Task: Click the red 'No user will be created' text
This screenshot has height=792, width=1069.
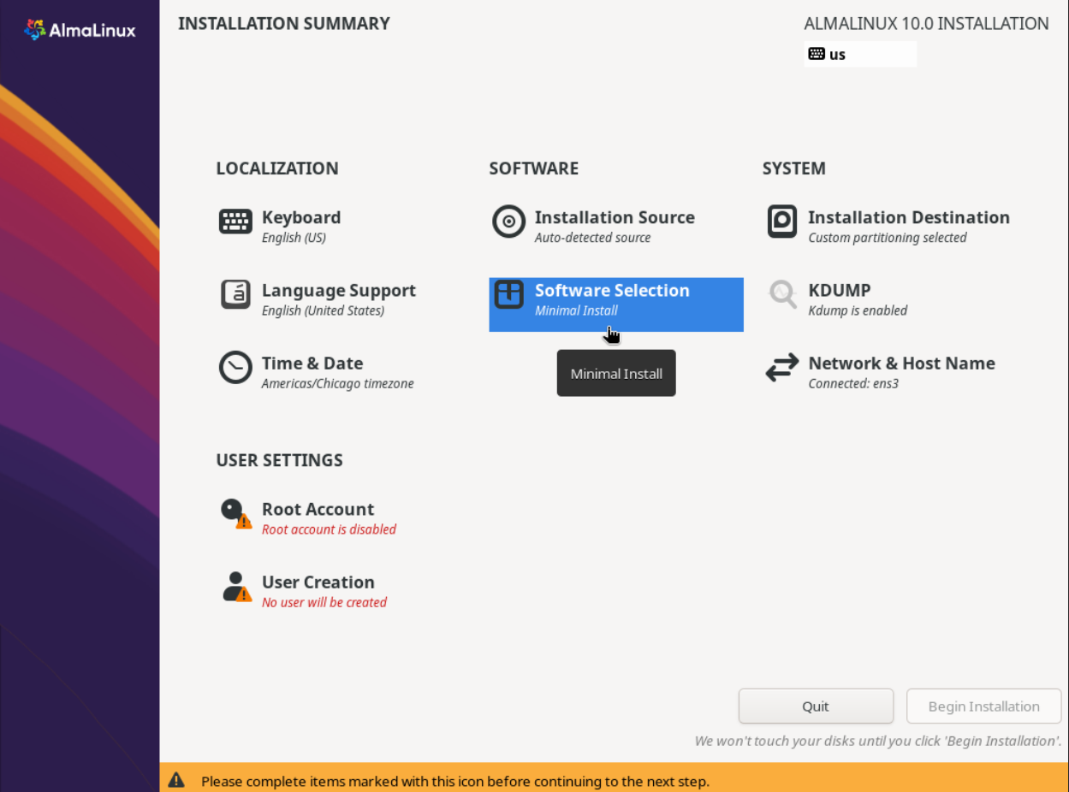Action: pos(324,602)
